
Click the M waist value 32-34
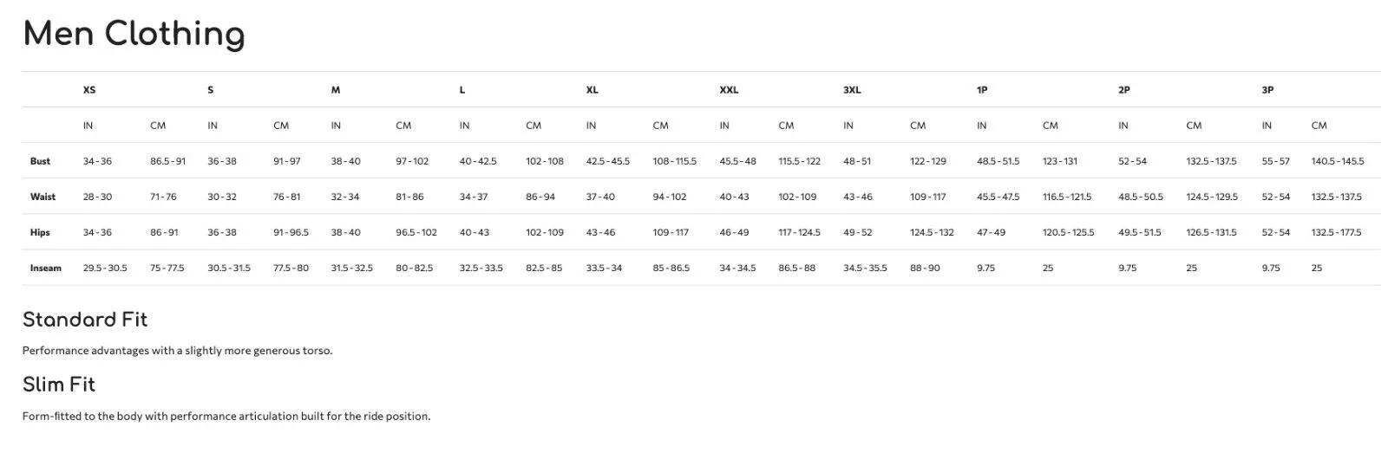click(x=345, y=197)
